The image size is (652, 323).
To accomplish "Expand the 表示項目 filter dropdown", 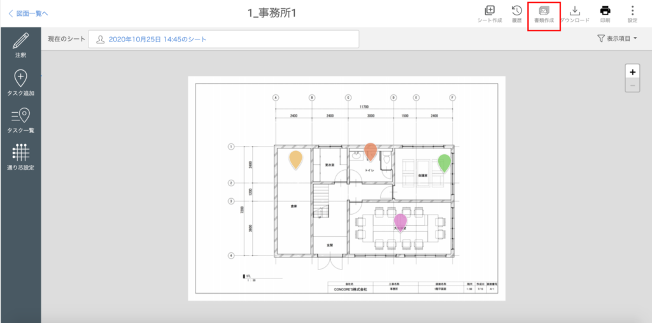I will pos(617,39).
